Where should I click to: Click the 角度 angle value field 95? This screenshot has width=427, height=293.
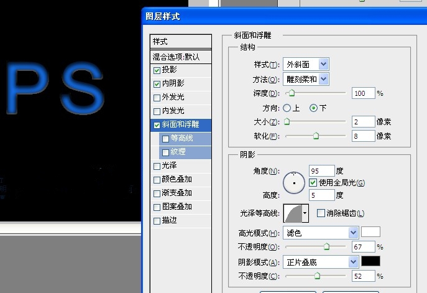point(321,171)
